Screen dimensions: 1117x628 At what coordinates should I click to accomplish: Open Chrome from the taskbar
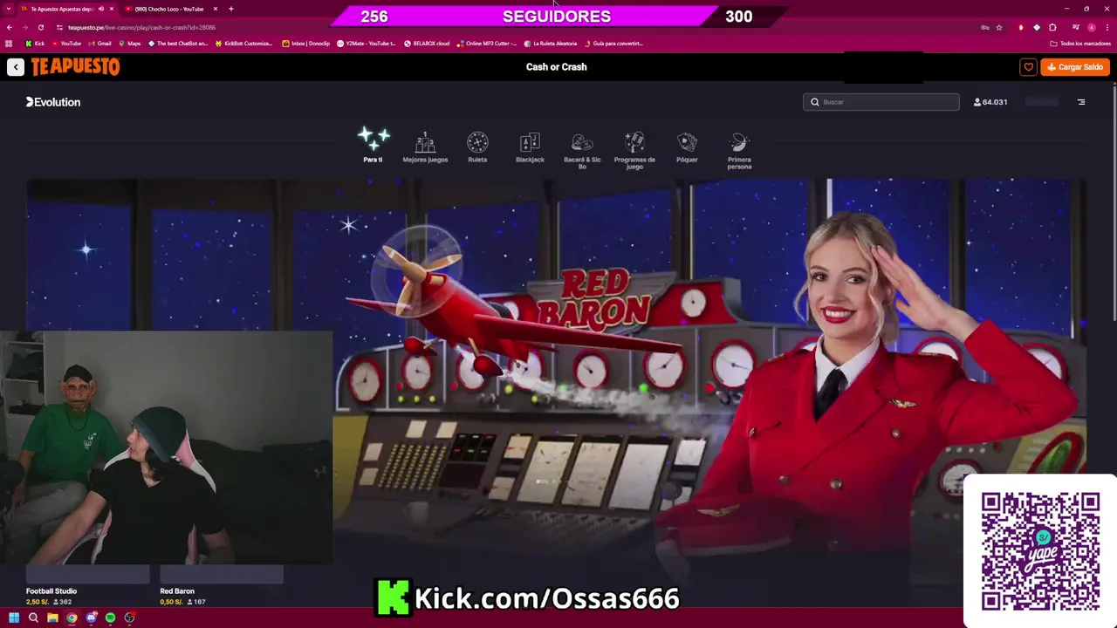[72, 618]
